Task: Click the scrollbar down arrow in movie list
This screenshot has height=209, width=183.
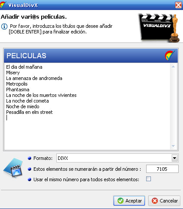Action: (173, 146)
